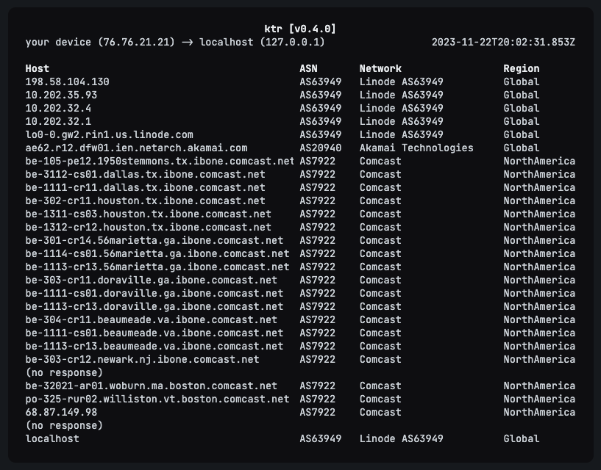
Task: Select the be-302-cr11.houston.tx.ibone.comcast.net host
Action: click(145, 200)
